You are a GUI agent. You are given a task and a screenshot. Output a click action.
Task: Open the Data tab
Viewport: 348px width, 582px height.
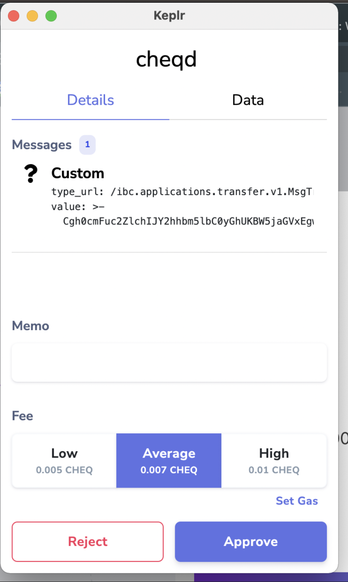(248, 100)
